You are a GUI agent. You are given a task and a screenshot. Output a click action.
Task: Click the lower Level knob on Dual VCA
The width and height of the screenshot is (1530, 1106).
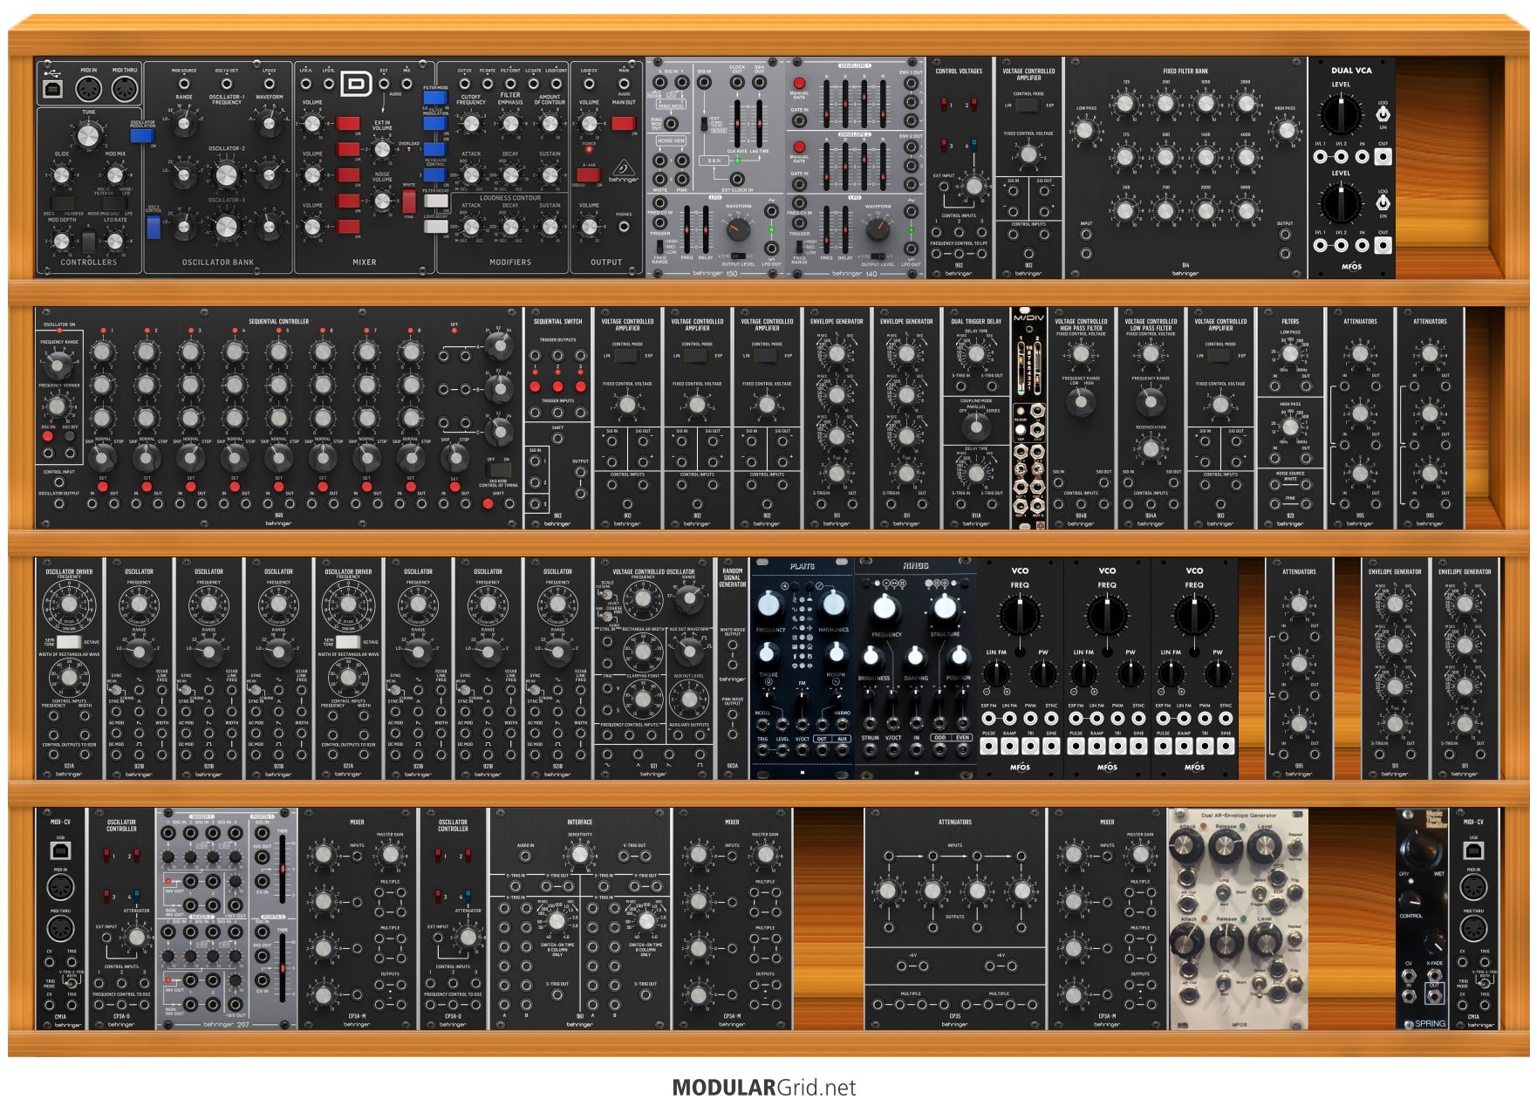[x=1340, y=203]
